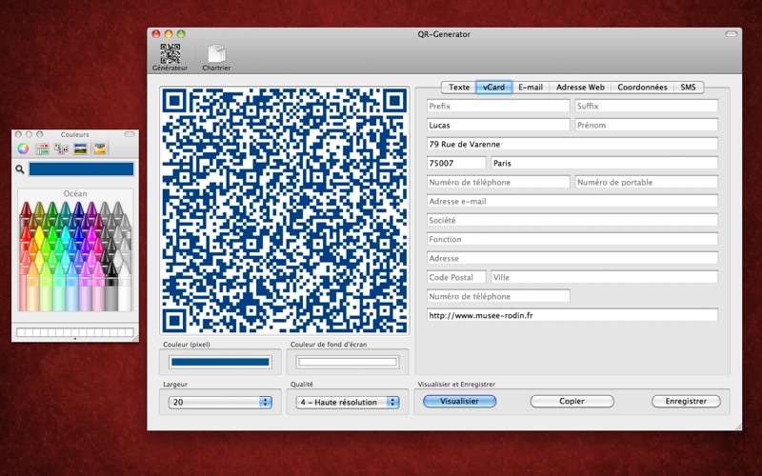Click the empty Adresse field

click(x=572, y=258)
